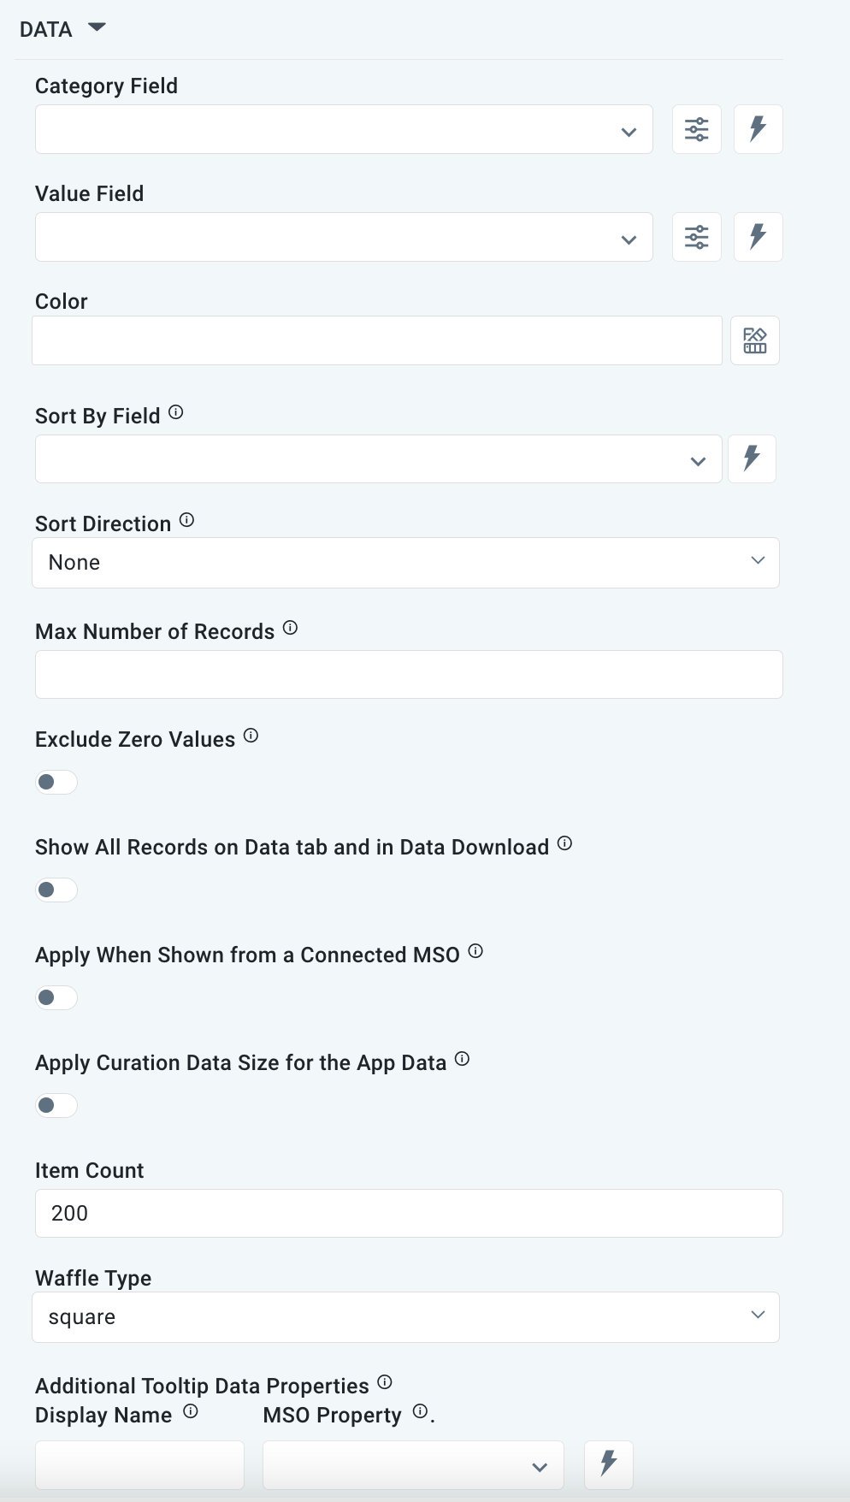
Task: Expand the Waffle Type dropdown
Action: point(405,1317)
